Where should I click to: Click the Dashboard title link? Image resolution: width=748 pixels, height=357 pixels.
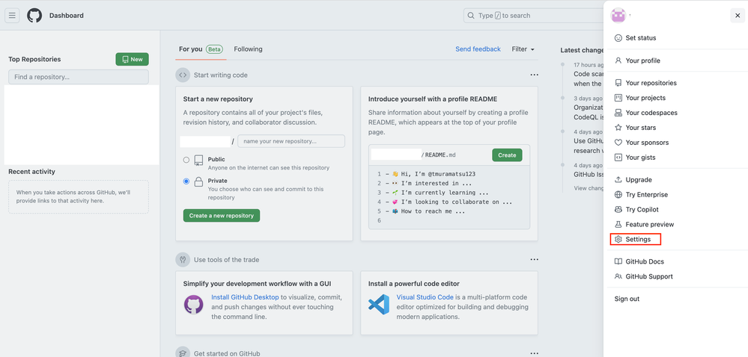click(67, 16)
